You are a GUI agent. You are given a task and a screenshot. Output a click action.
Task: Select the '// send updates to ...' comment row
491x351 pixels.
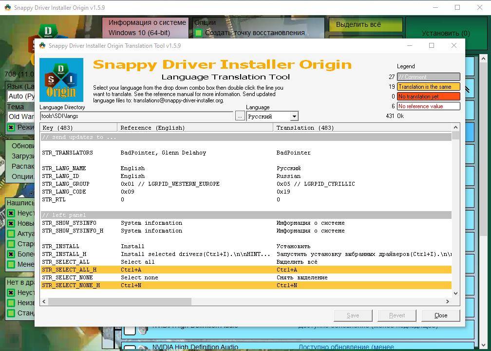coord(246,137)
